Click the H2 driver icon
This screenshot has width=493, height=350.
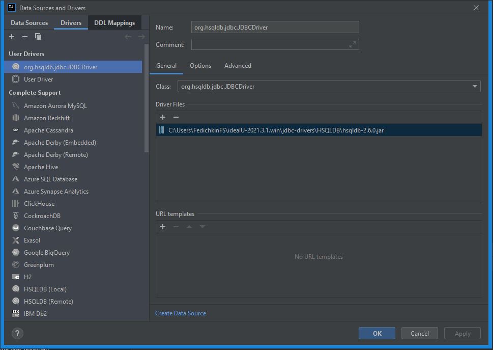[x=16, y=277]
